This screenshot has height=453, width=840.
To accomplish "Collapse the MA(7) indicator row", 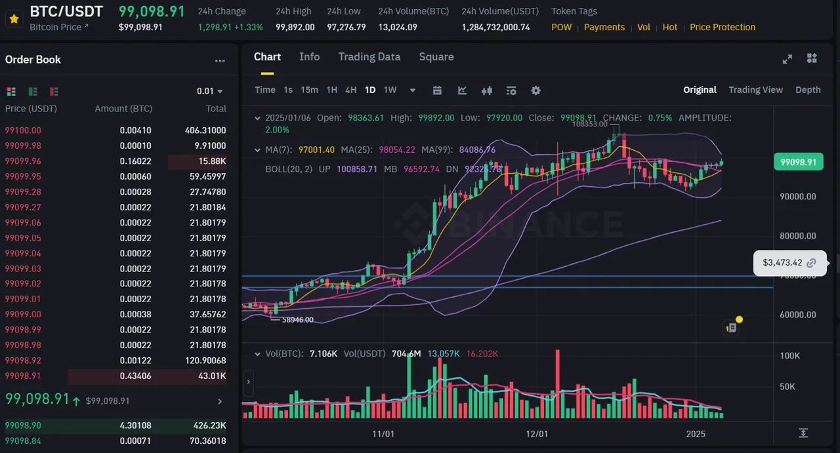I will click(x=257, y=150).
